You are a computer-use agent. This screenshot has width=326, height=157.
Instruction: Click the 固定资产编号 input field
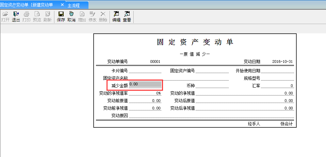(212, 71)
